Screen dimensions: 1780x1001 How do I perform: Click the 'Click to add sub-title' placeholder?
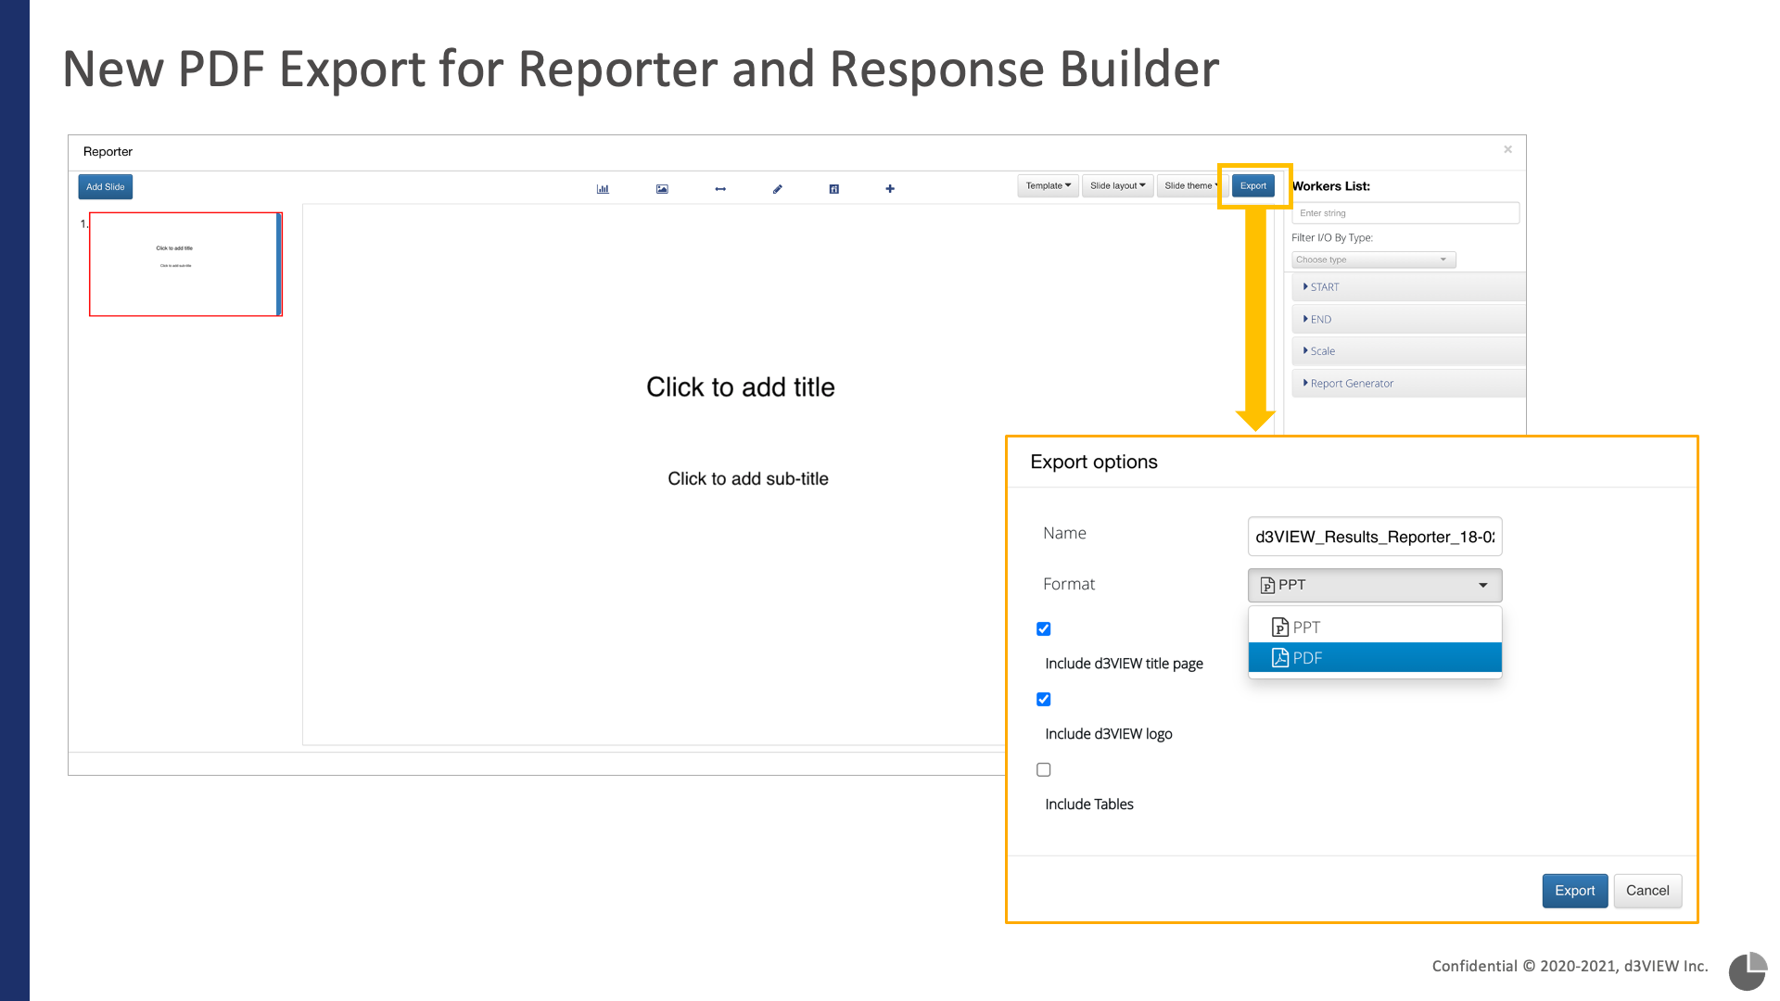click(x=748, y=479)
